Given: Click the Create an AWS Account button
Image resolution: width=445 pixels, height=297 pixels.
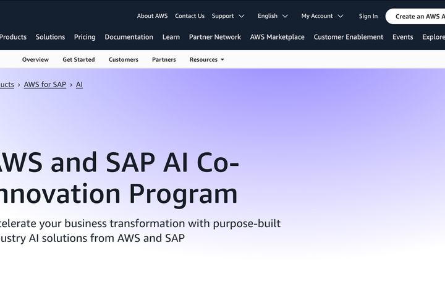Looking at the screenshot, I should coord(415,16).
